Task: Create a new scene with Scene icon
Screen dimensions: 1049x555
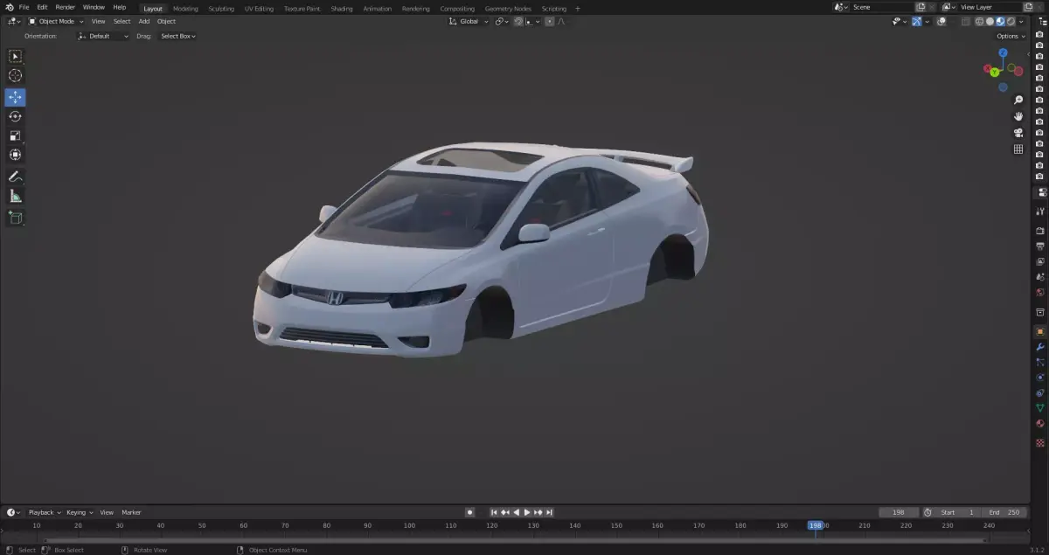Action: 920,7
